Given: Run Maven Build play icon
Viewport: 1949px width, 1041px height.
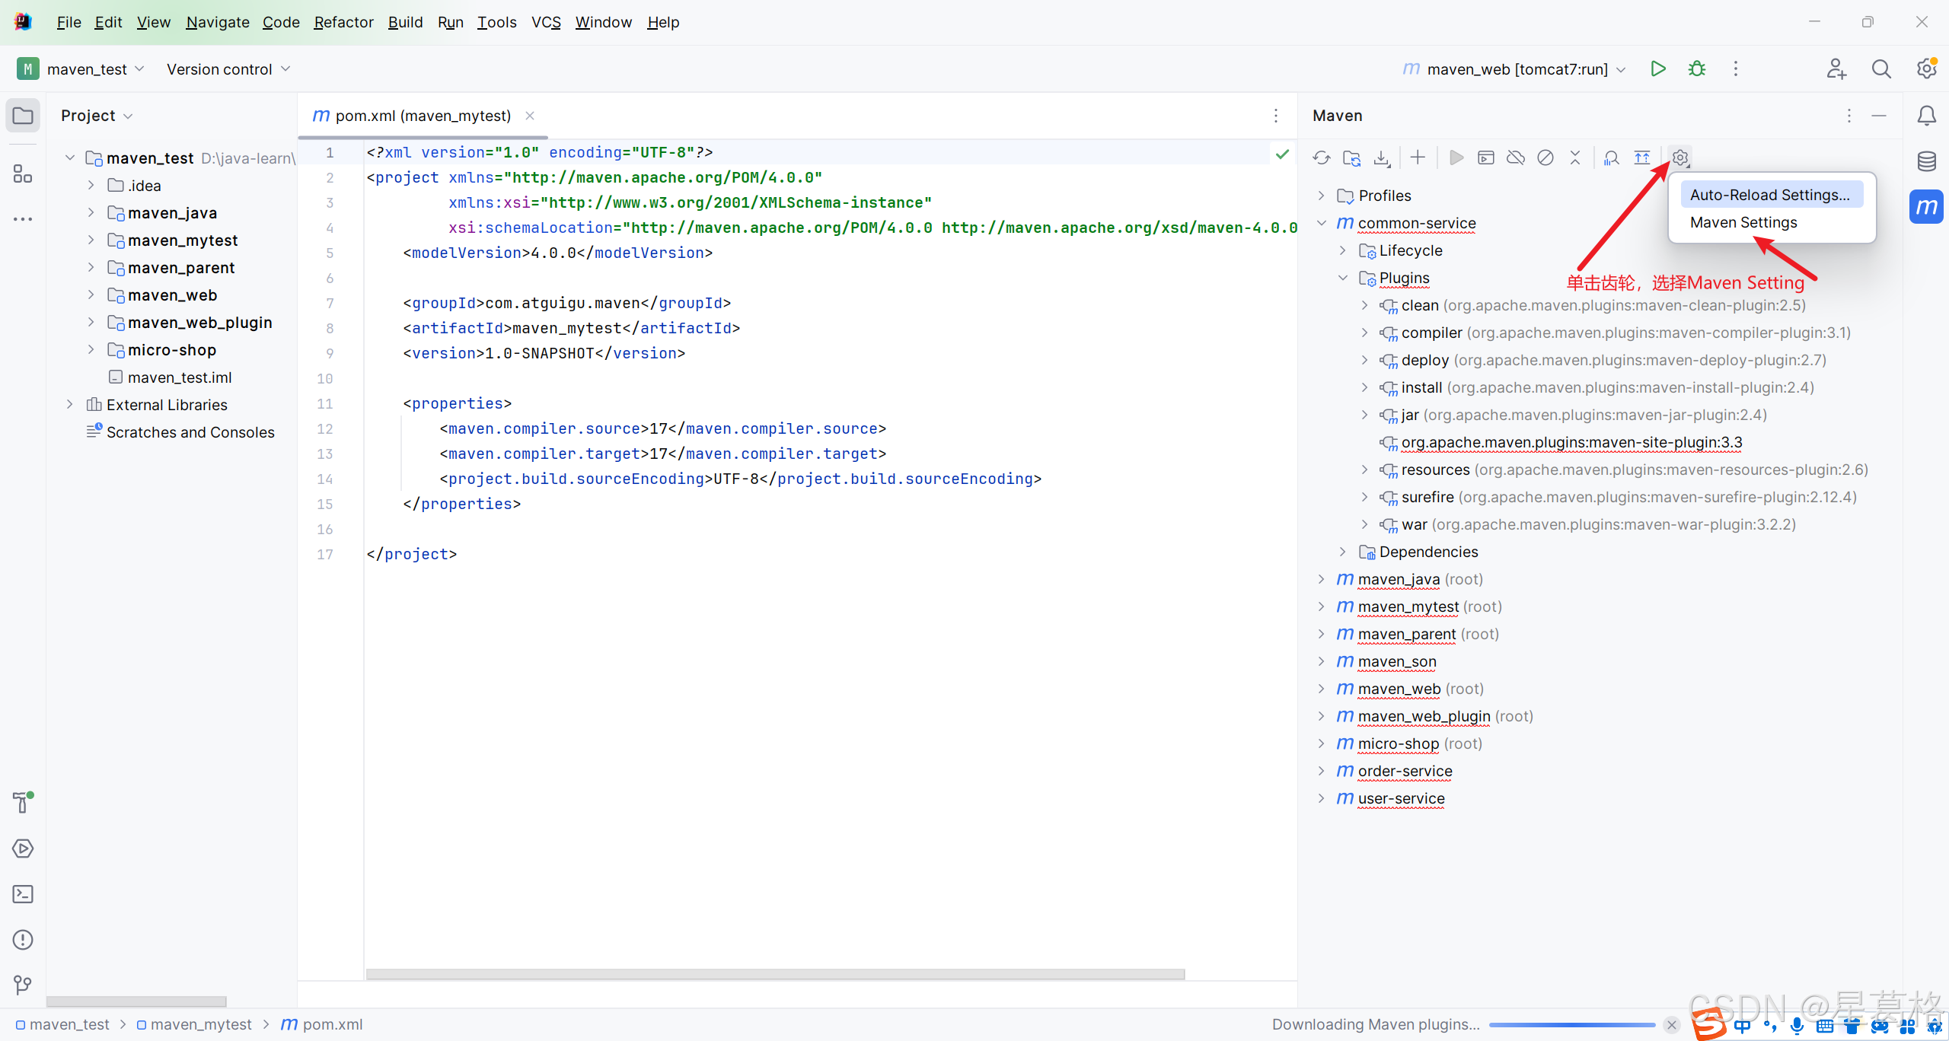Looking at the screenshot, I should (1456, 158).
